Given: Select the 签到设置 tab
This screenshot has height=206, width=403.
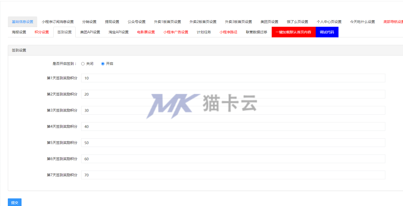Looking at the screenshot, I should pos(65,32).
